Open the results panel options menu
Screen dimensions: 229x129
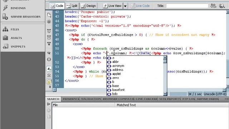(x=226, y=99)
